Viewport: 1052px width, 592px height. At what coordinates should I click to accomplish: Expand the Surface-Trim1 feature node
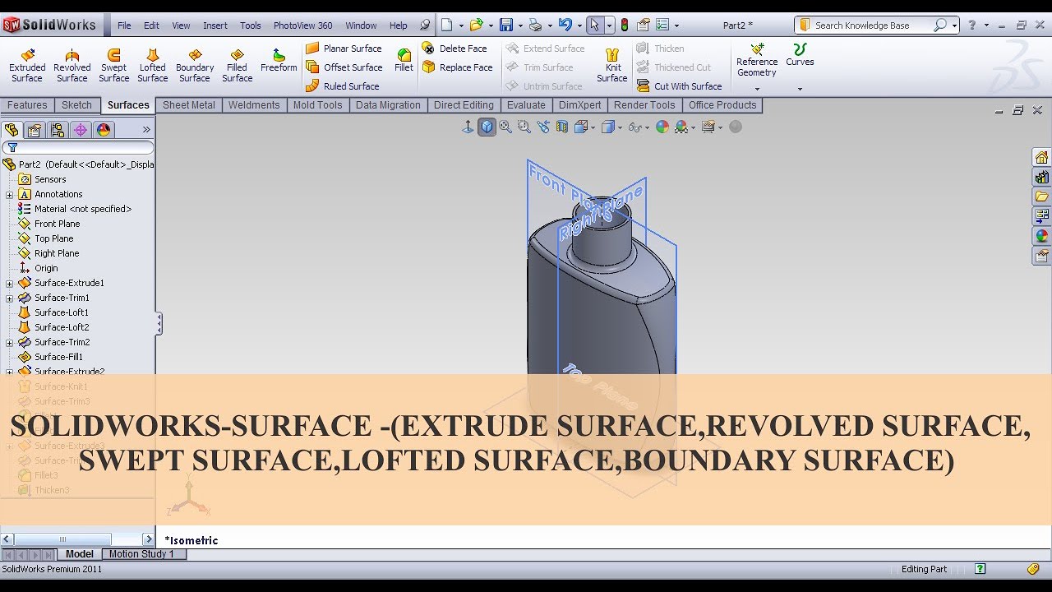(10, 298)
